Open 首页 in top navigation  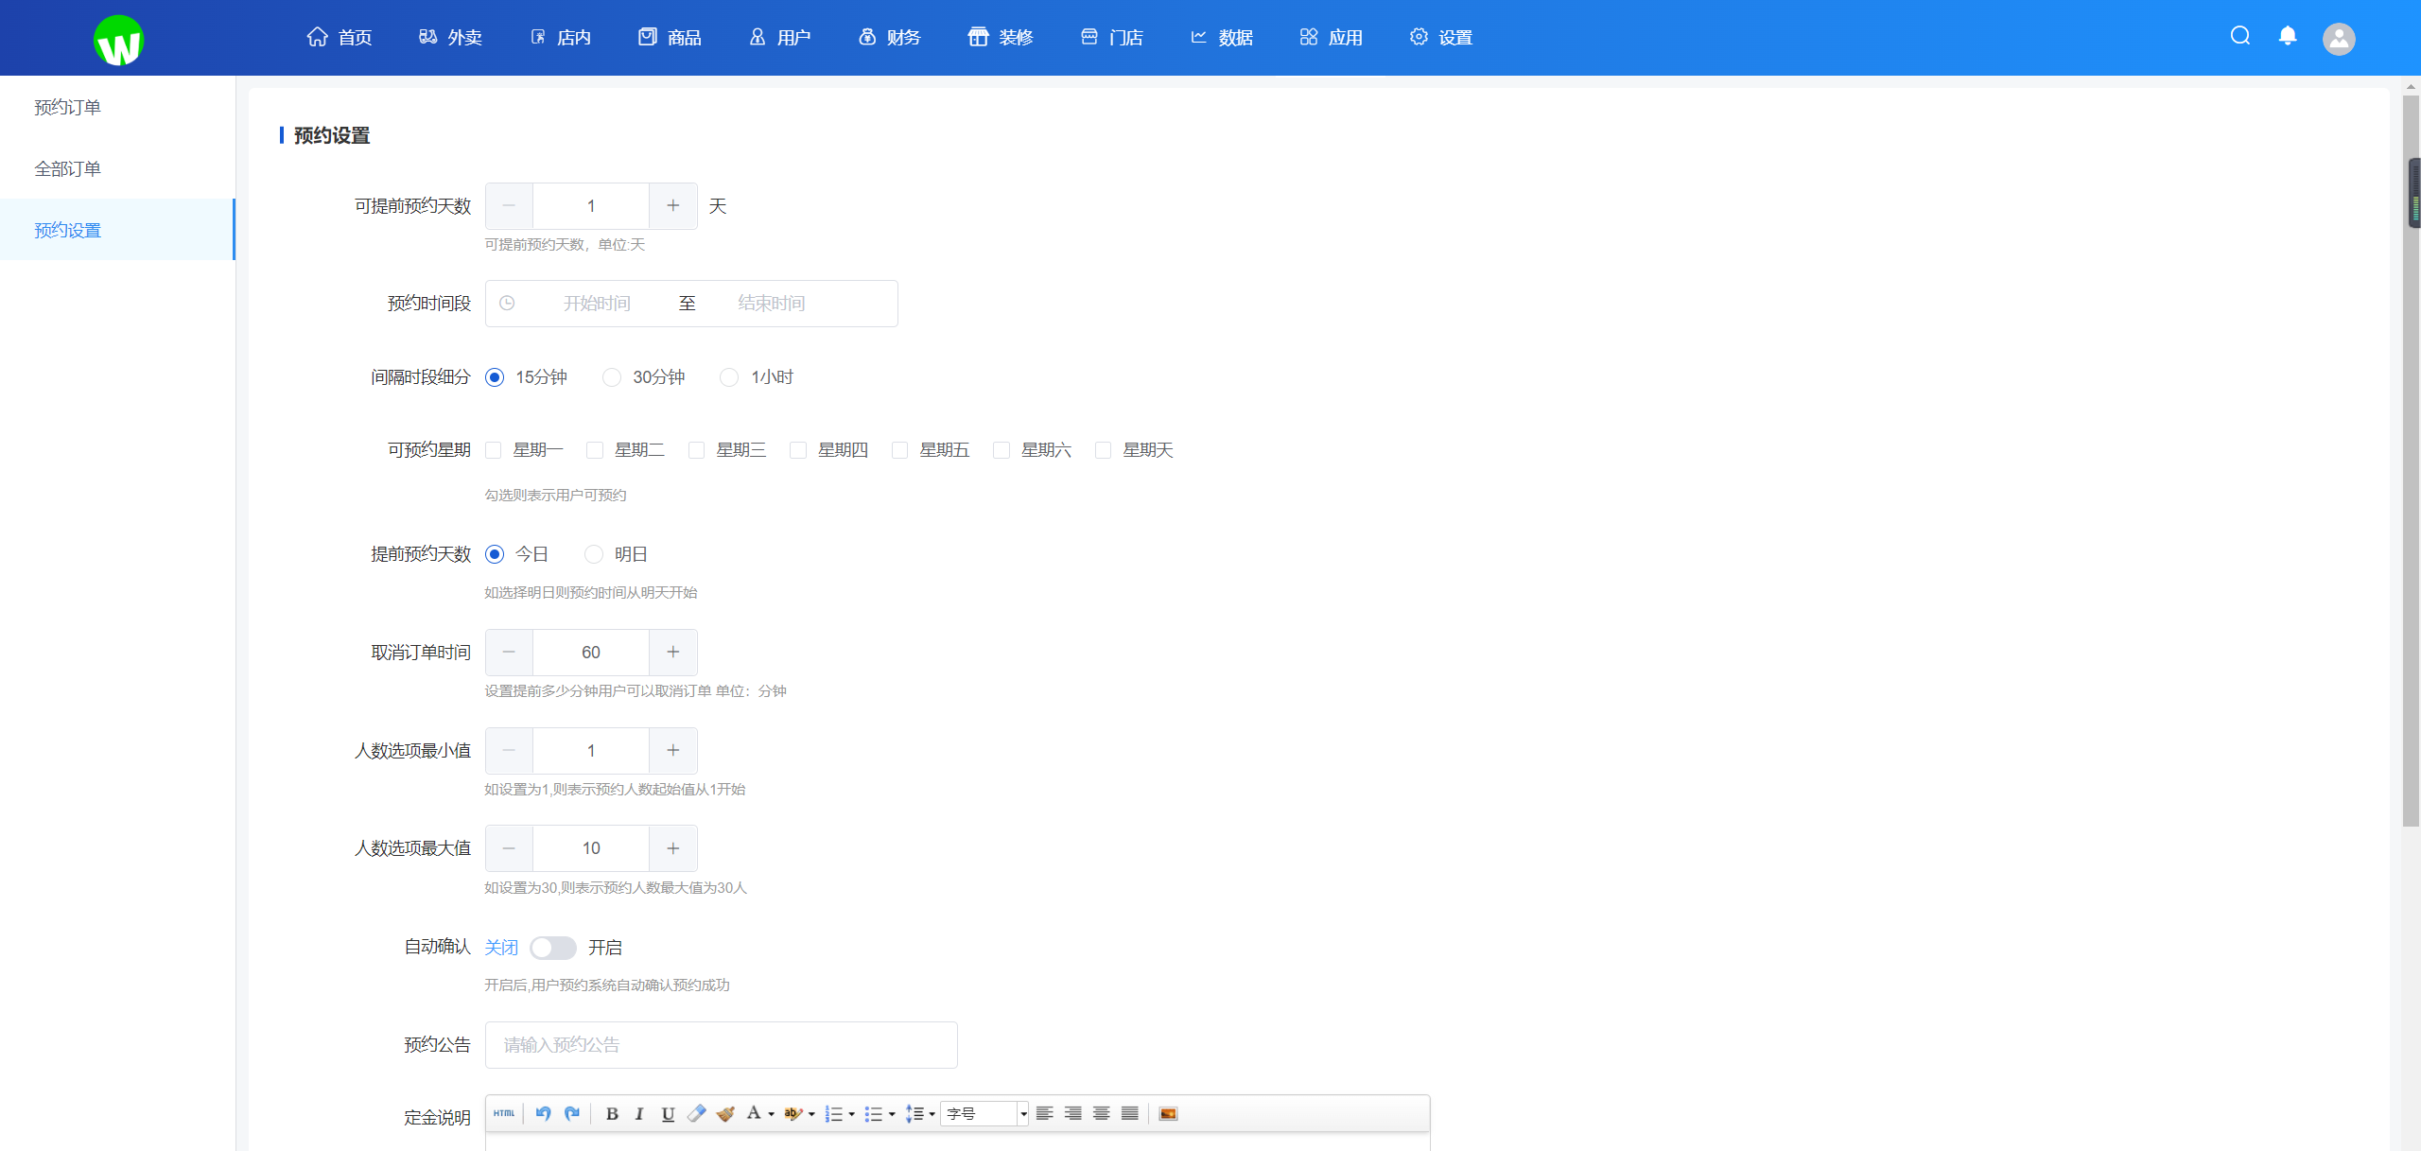340,37
